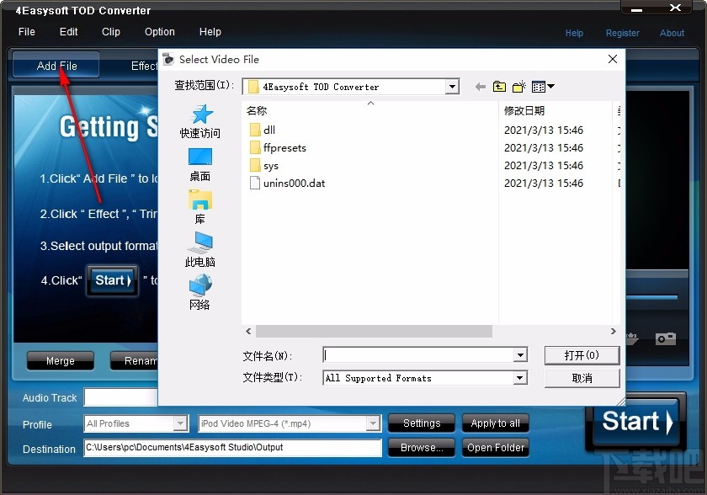Open the Option menu

coord(159,32)
